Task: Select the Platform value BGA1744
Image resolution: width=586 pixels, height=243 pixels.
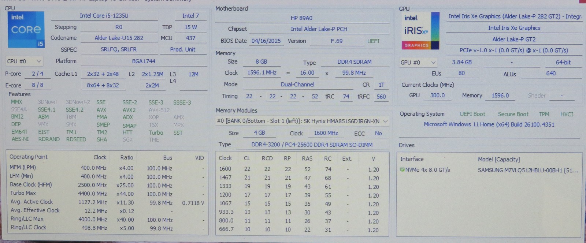Action: tap(144, 61)
